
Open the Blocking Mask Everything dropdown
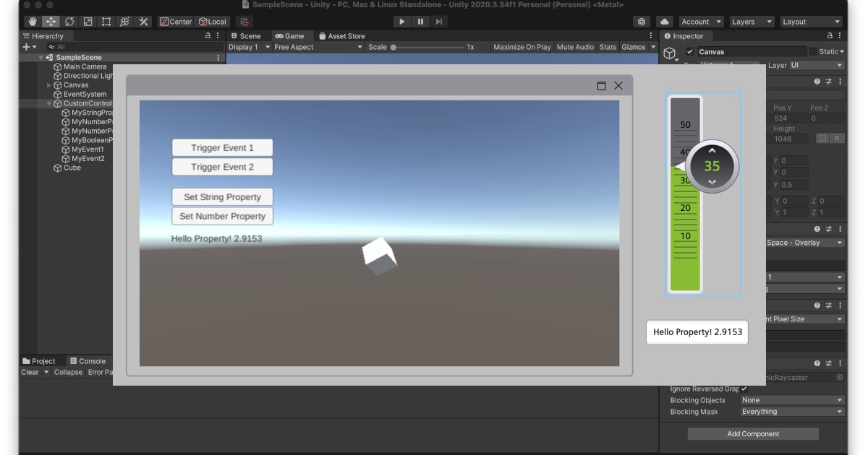[792, 411]
